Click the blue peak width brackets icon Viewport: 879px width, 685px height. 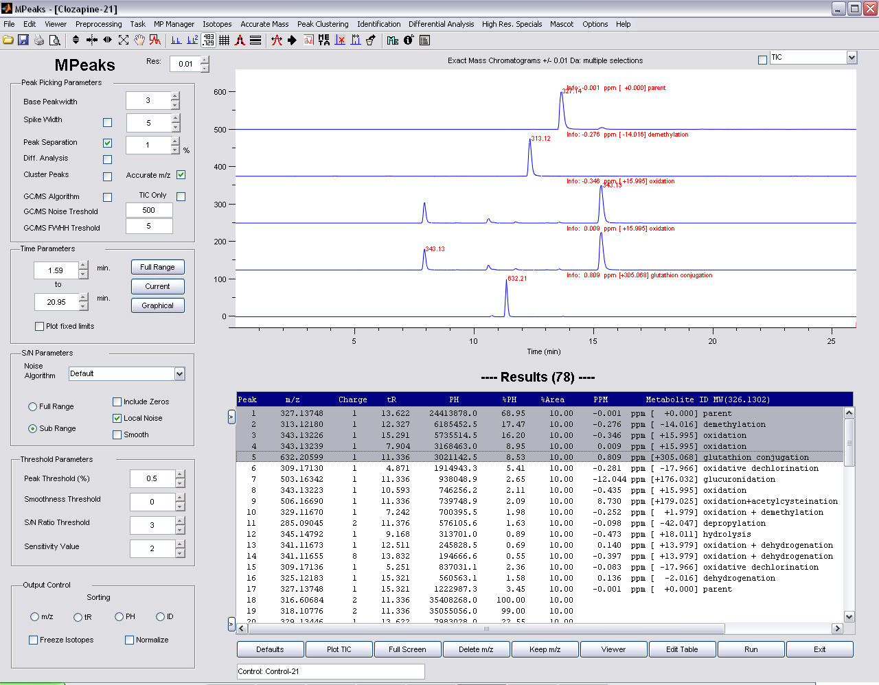[356, 40]
